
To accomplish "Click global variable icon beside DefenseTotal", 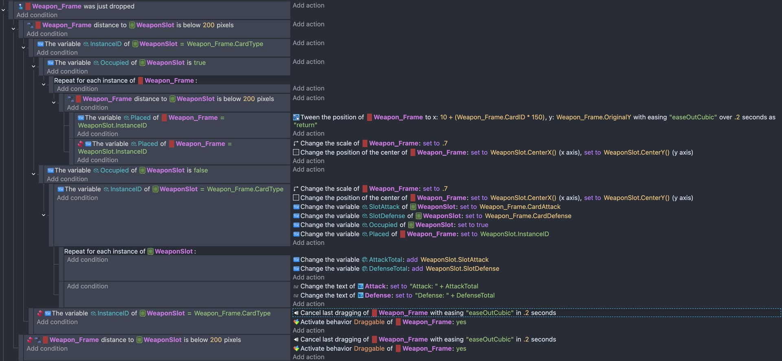I will click(365, 269).
